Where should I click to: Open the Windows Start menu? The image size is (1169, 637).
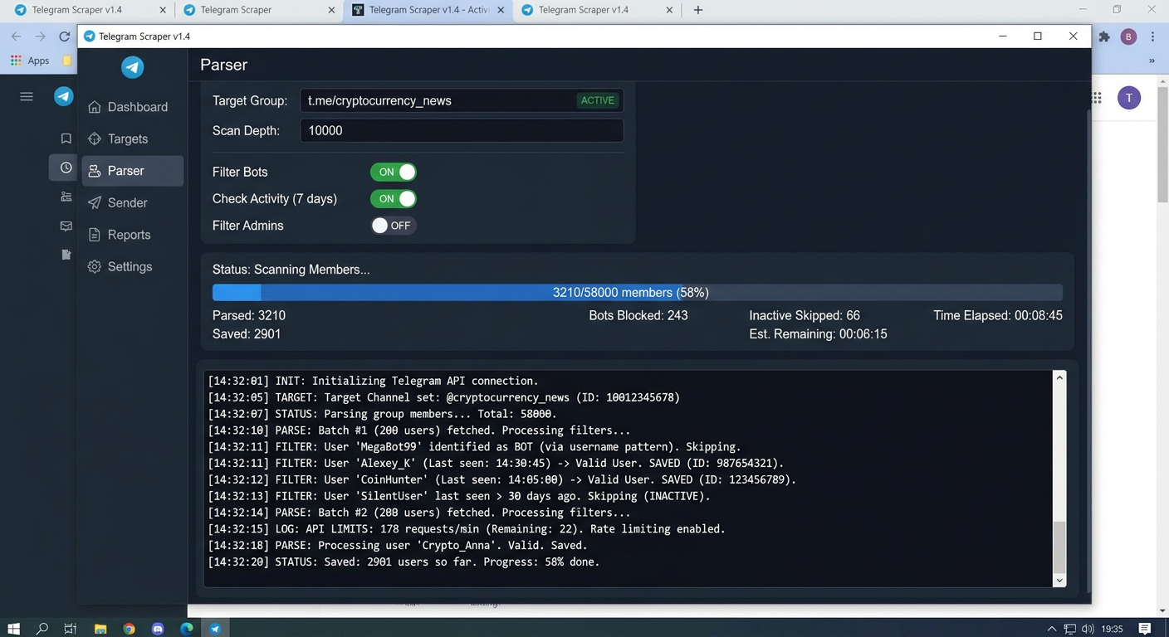[14, 629]
